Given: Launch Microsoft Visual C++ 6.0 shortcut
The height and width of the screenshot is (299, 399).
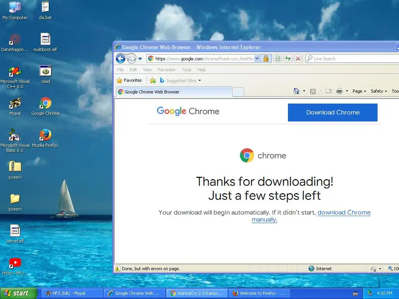Looking at the screenshot, I should click(15, 77).
